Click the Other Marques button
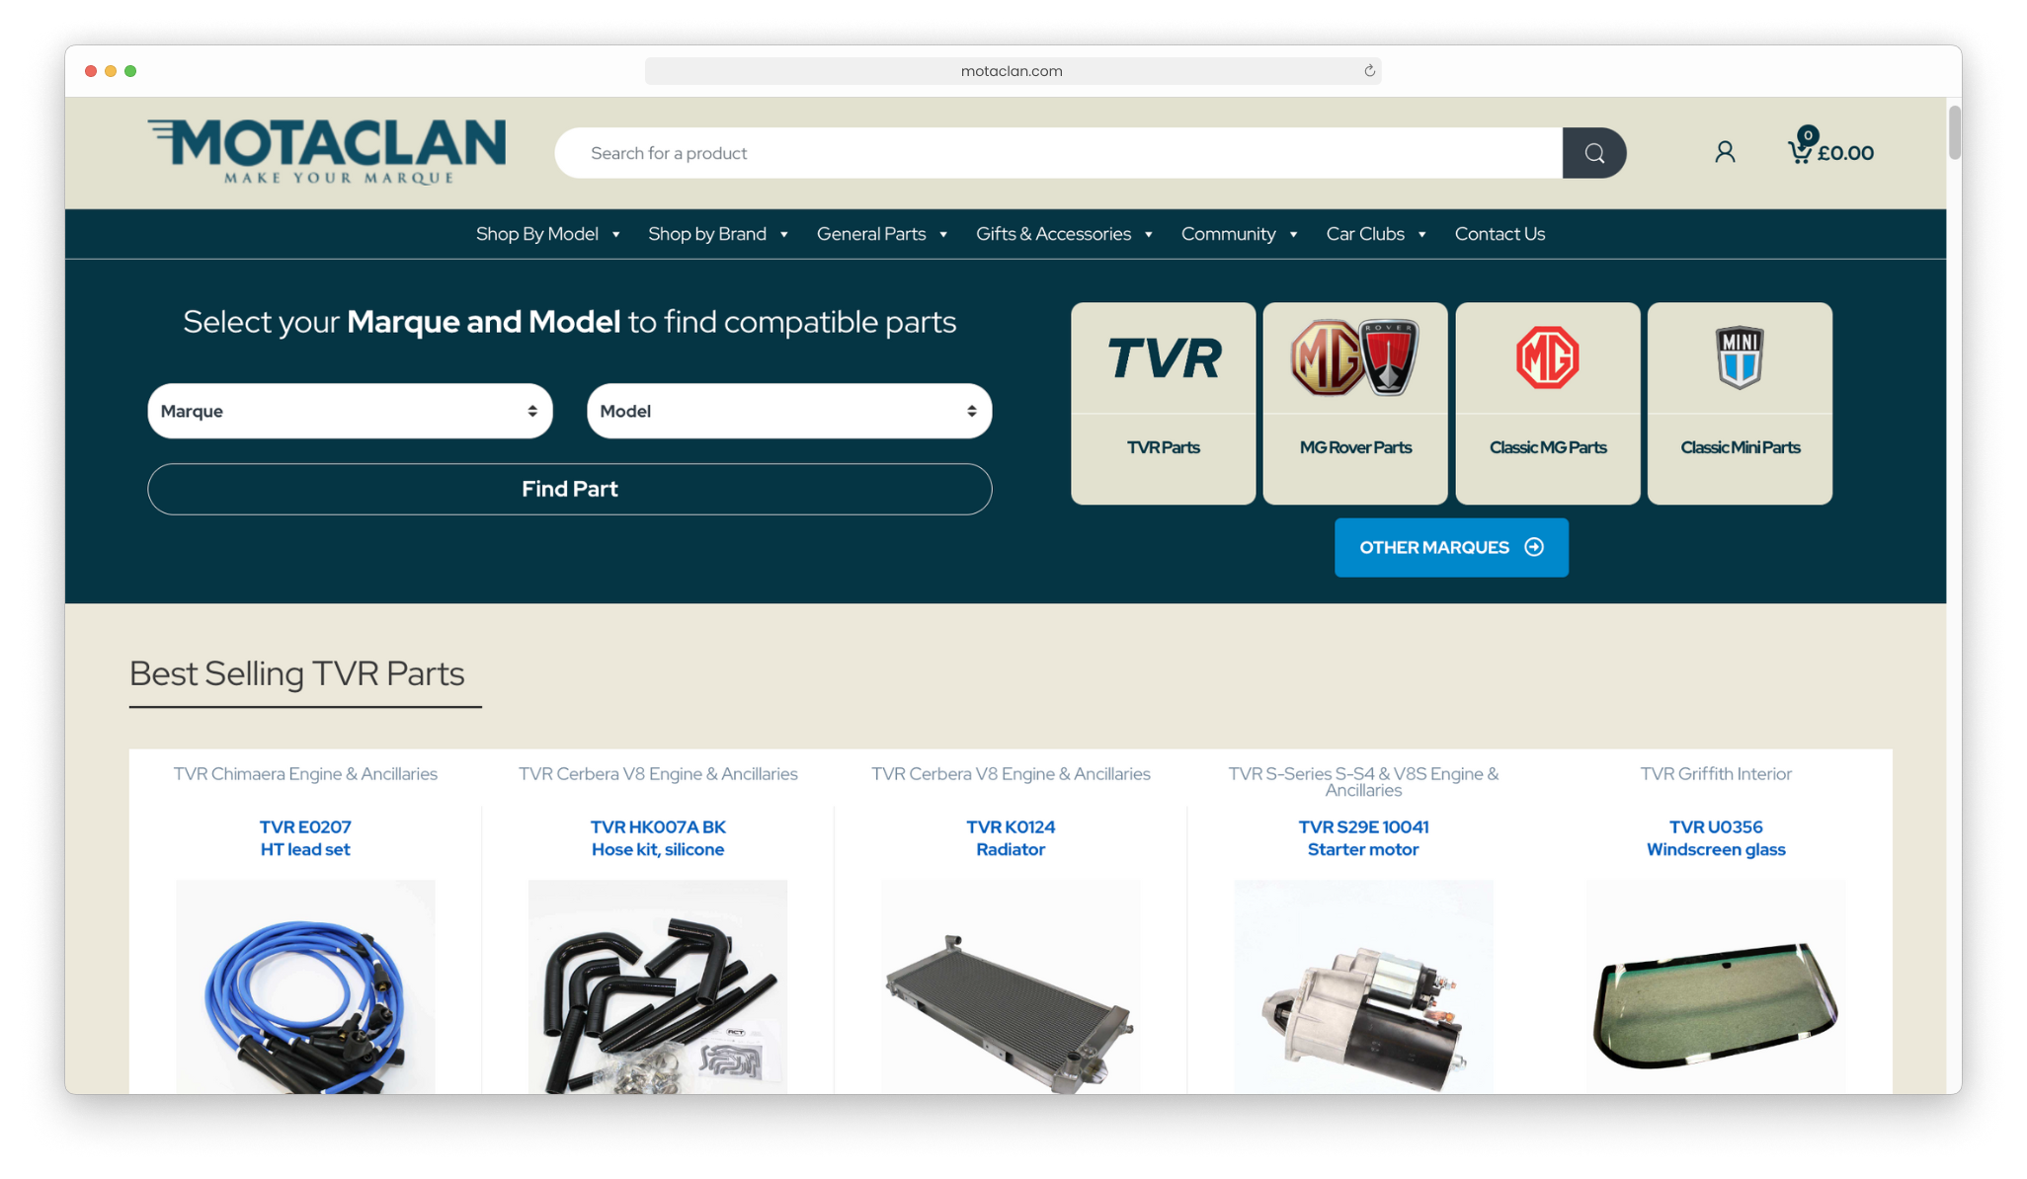2027x1179 pixels. (x=1449, y=547)
